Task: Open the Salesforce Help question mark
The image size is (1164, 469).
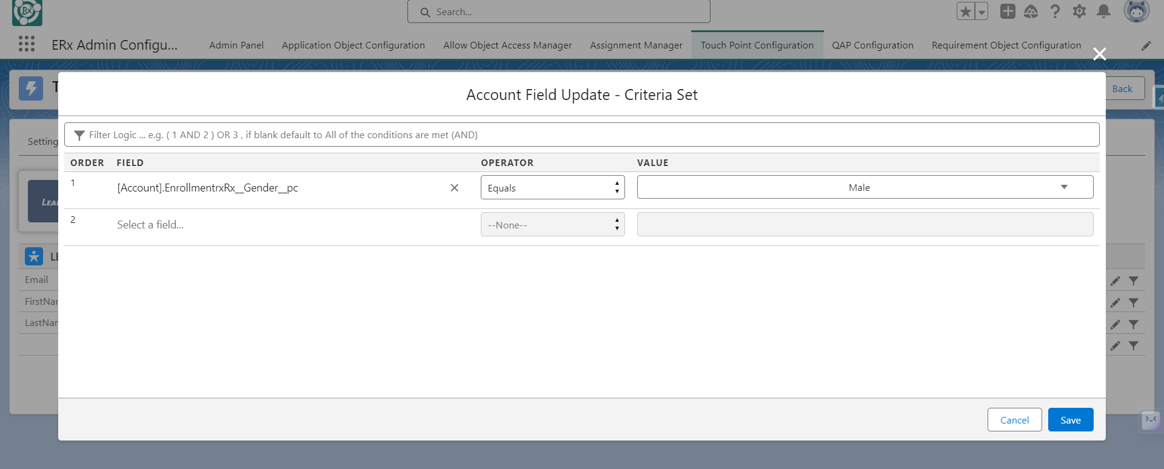Action: tap(1055, 12)
